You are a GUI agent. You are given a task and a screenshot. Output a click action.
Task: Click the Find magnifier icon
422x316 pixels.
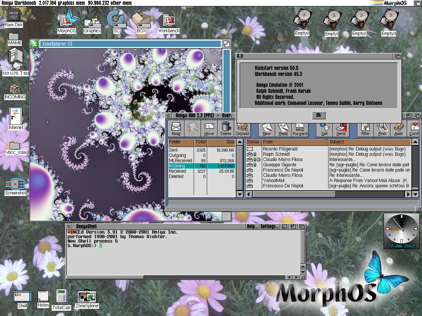(x=382, y=129)
